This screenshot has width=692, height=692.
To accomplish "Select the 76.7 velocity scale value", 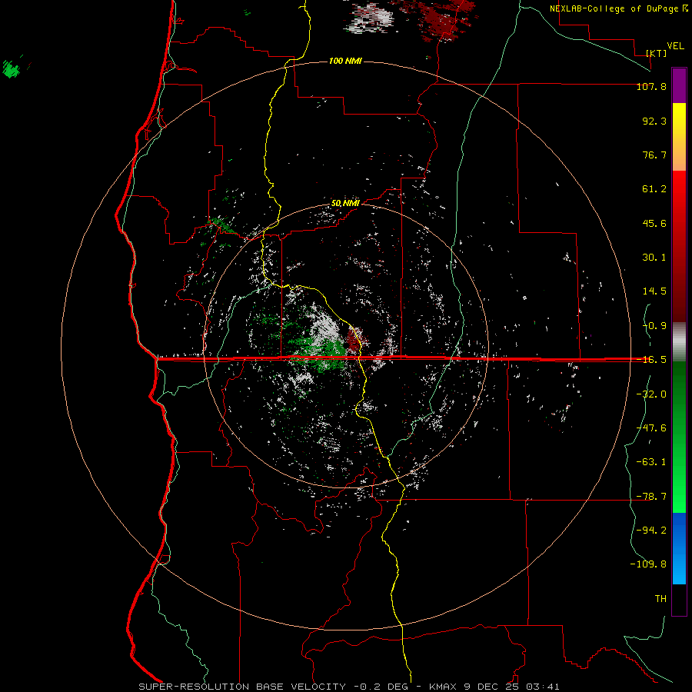I will point(654,155).
